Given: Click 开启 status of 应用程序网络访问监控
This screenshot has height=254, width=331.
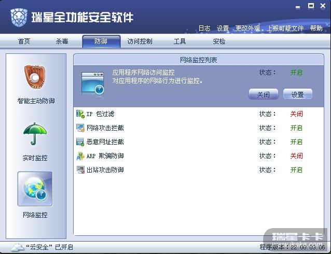Looking at the screenshot, I should pos(296,73).
